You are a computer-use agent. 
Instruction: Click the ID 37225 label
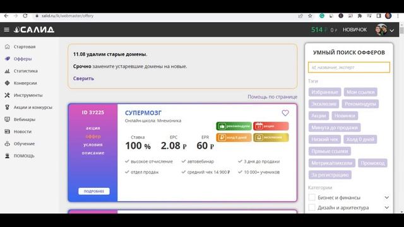point(93,112)
